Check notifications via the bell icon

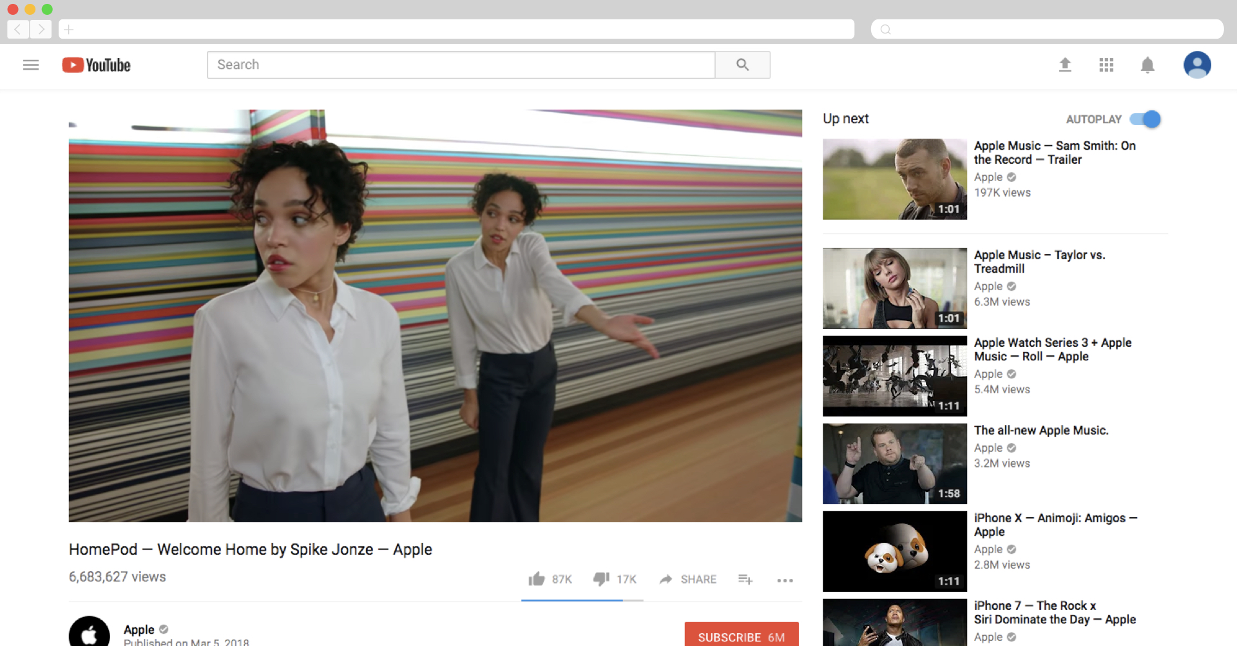pyautogui.click(x=1147, y=64)
